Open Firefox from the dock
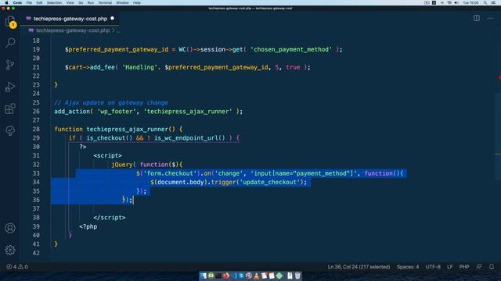Screen dimensions: 501x281 tap(226, 276)
